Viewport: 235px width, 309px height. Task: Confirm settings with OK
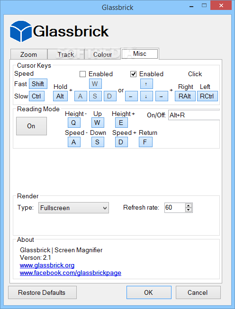click(x=149, y=292)
